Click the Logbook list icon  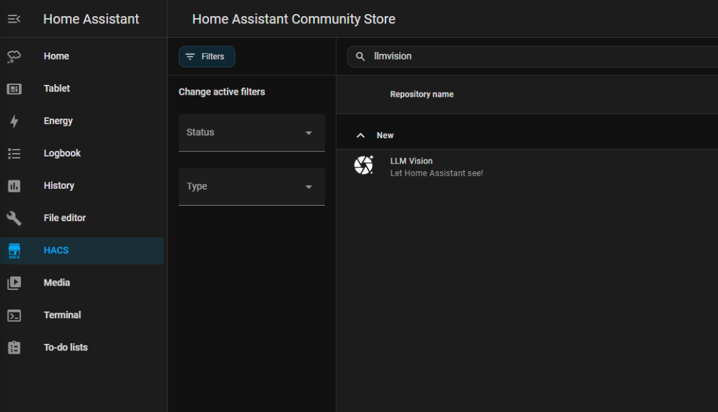pyautogui.click(x=14, y=154)
